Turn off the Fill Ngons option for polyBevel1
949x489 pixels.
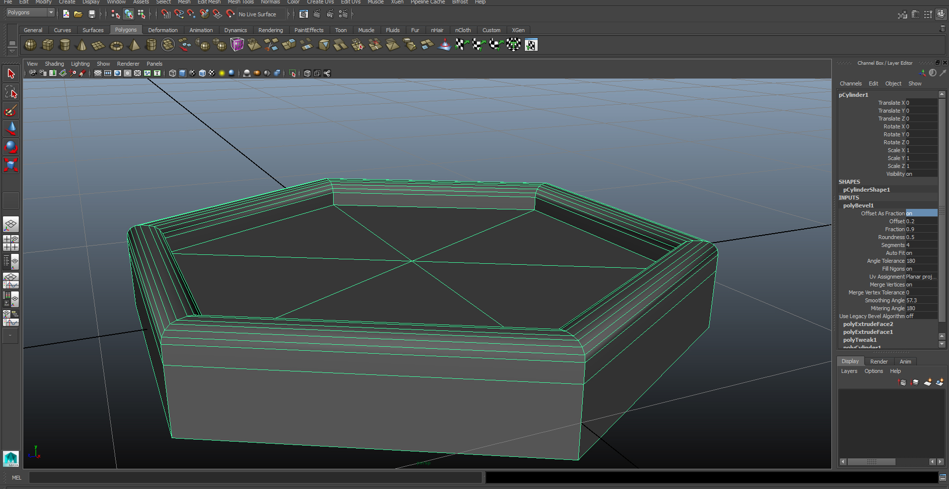point(908,269)
